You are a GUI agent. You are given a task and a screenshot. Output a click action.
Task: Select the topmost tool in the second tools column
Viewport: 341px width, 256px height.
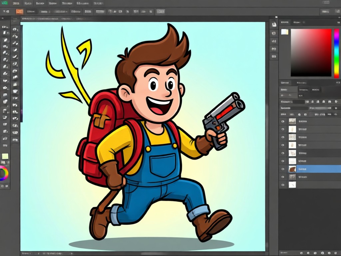(x=15, y=29)
